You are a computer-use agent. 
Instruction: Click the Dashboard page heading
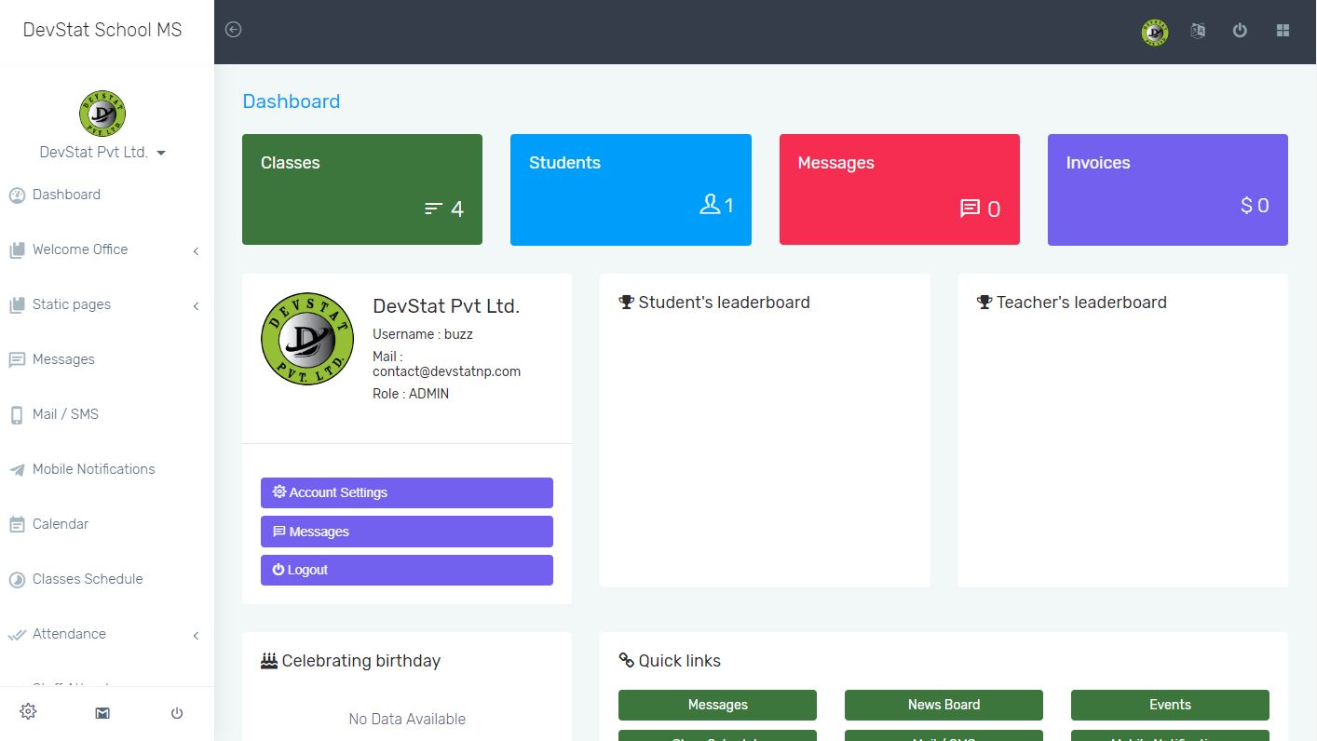click(x=292, y=101)
